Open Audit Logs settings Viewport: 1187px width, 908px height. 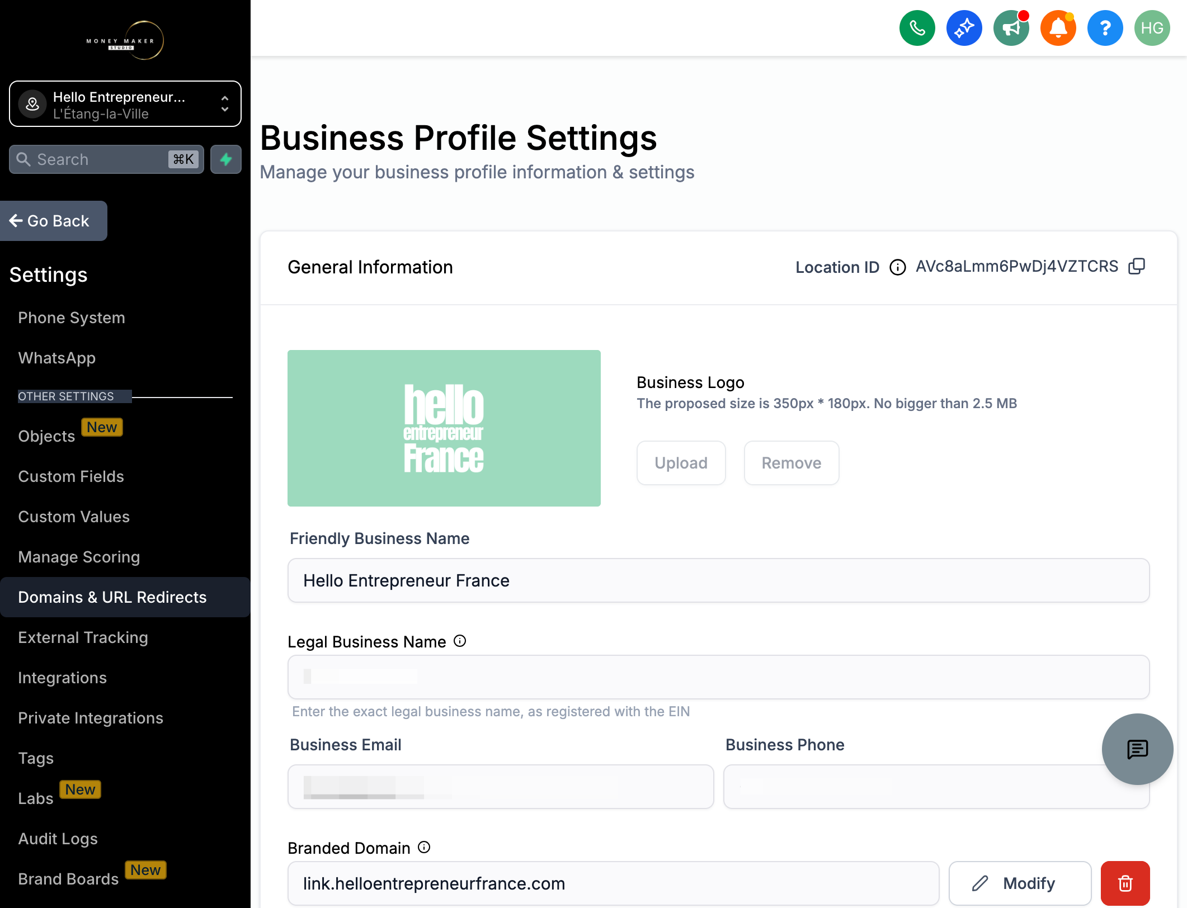(58, 839)
